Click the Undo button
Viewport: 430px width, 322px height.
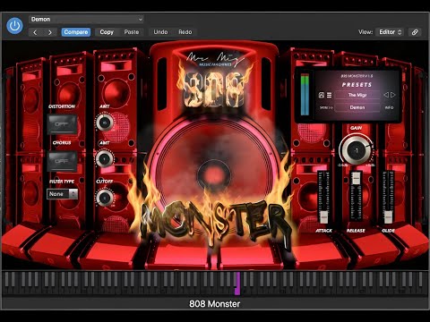[160, 32]
